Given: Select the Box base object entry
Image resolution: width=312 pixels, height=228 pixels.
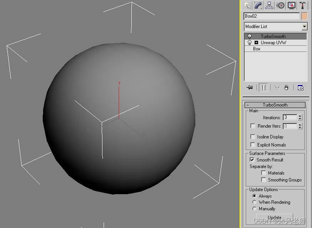Looking at the screenshot, I should point(275,49).
